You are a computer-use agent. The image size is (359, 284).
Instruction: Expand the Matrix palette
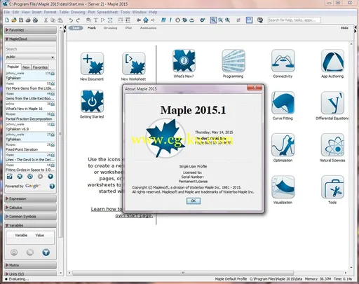(30, 265)
